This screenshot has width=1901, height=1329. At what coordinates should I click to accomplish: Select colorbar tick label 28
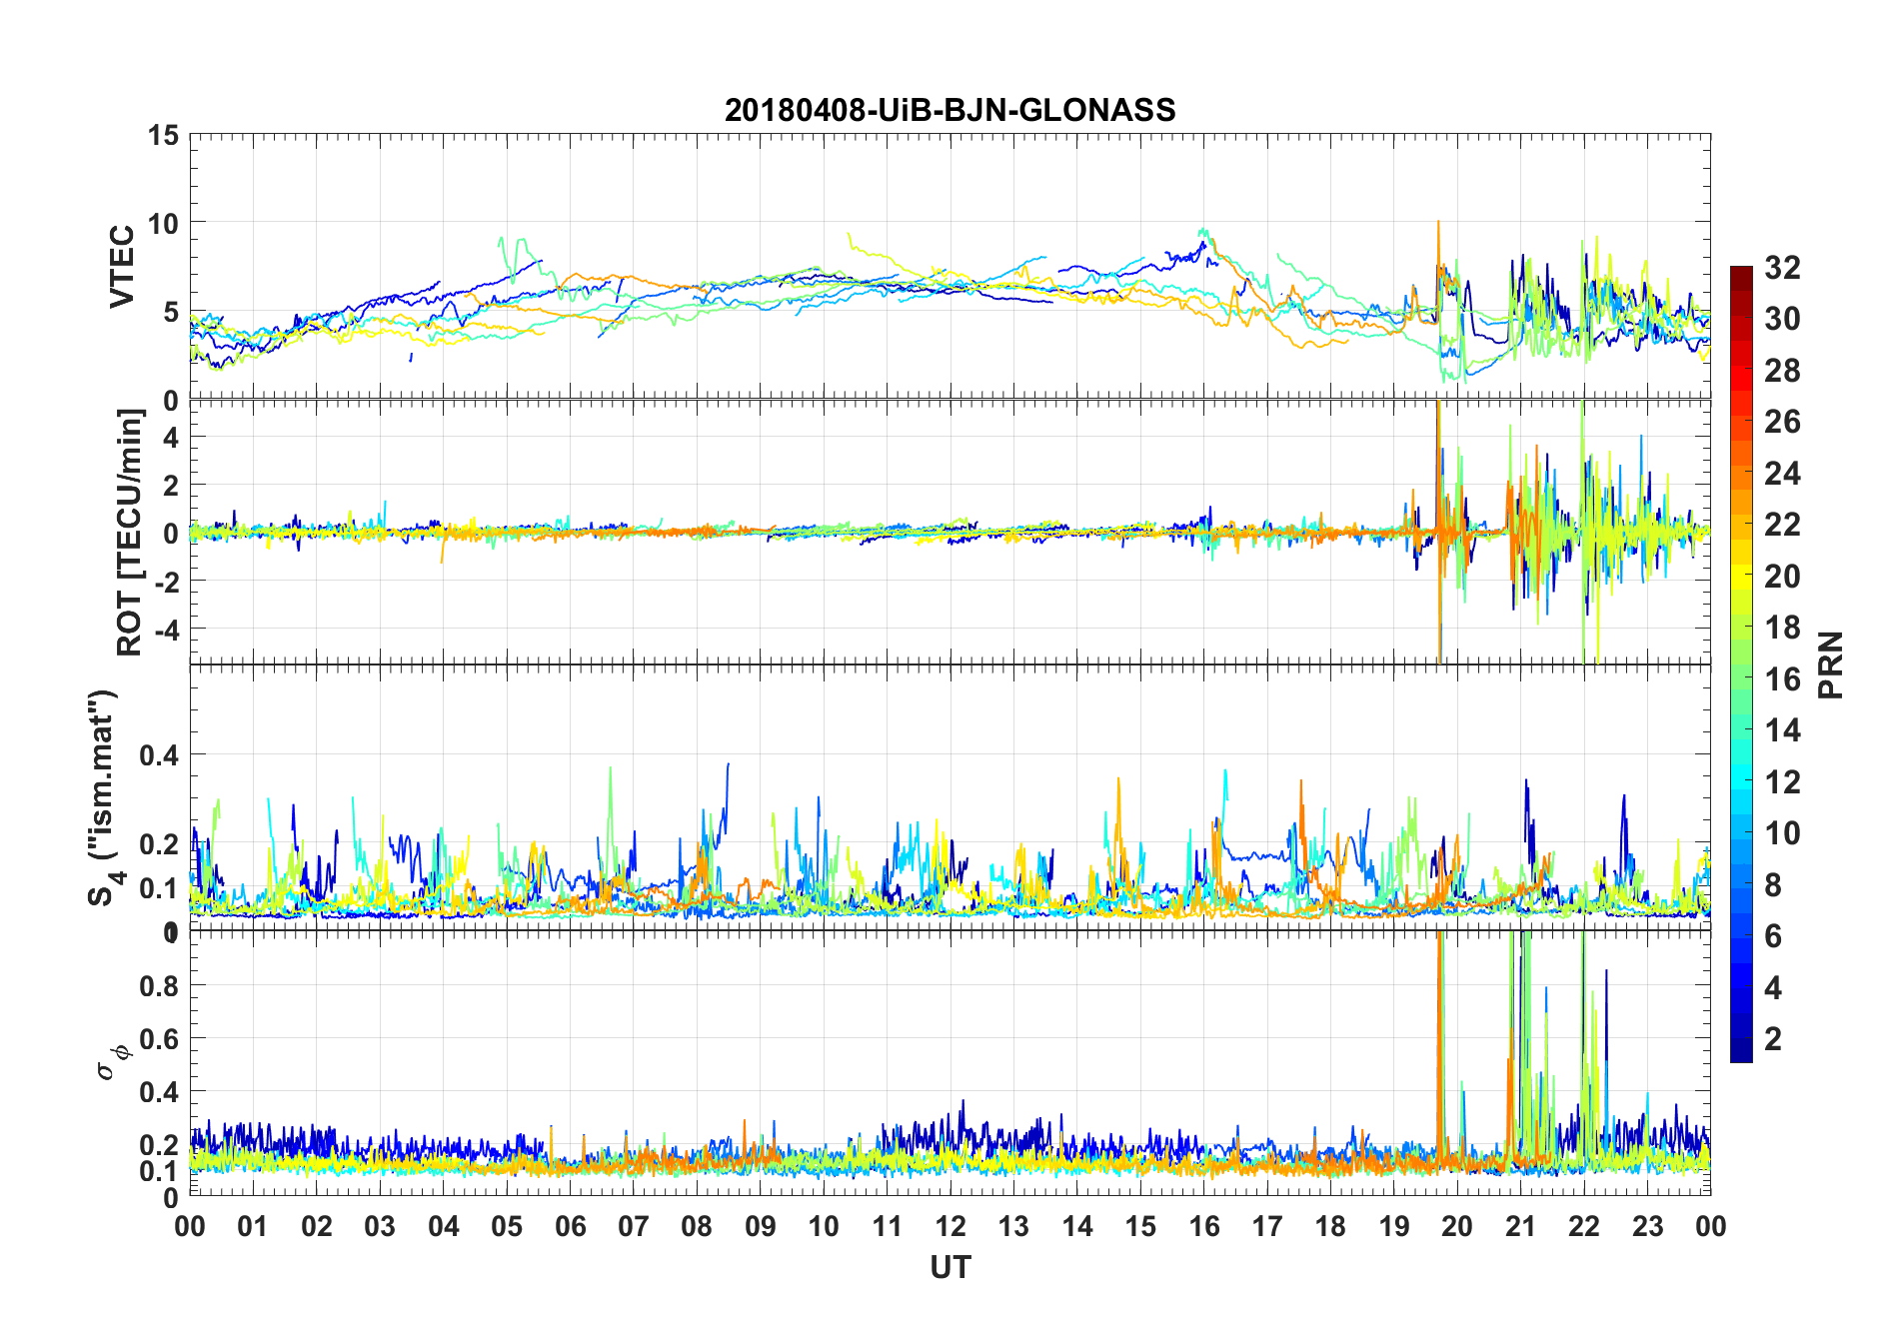tap(1782, 370)
